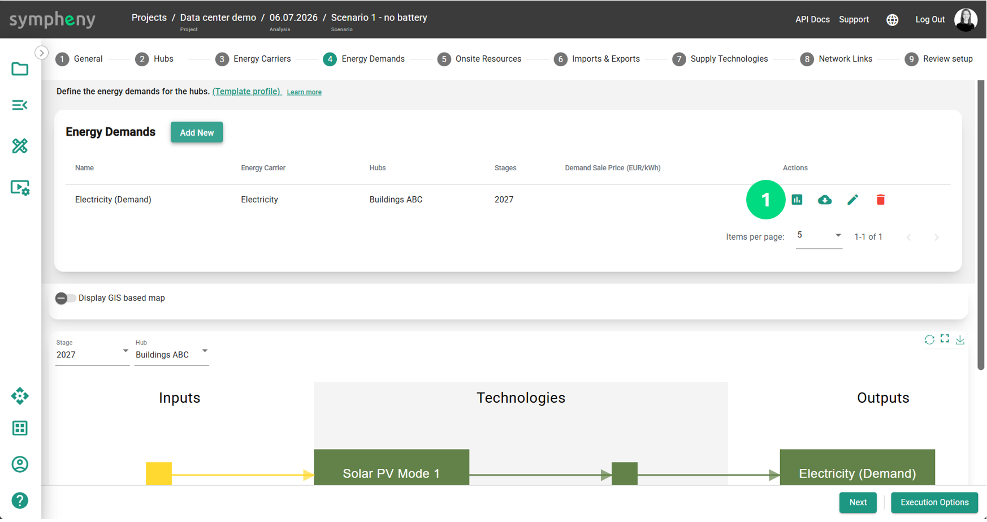This screenshot has height=522, width=987.
Task: Open the execution settings play icon in sidebar
Action: 20,188
